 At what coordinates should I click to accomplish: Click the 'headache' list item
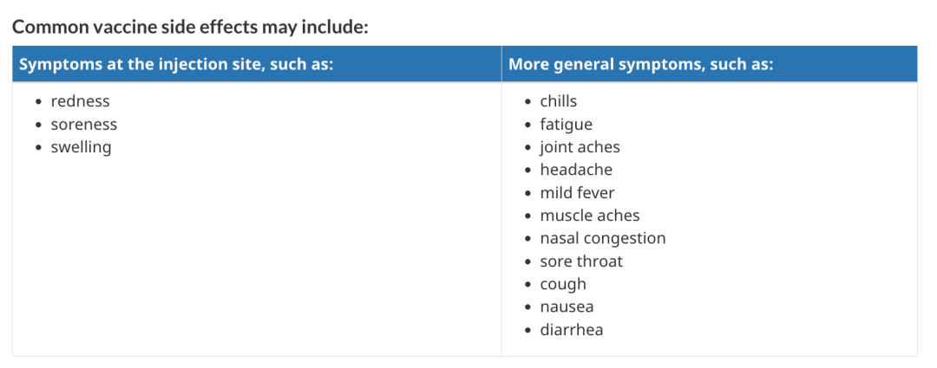pyautogui.click(x=576, y=170)
